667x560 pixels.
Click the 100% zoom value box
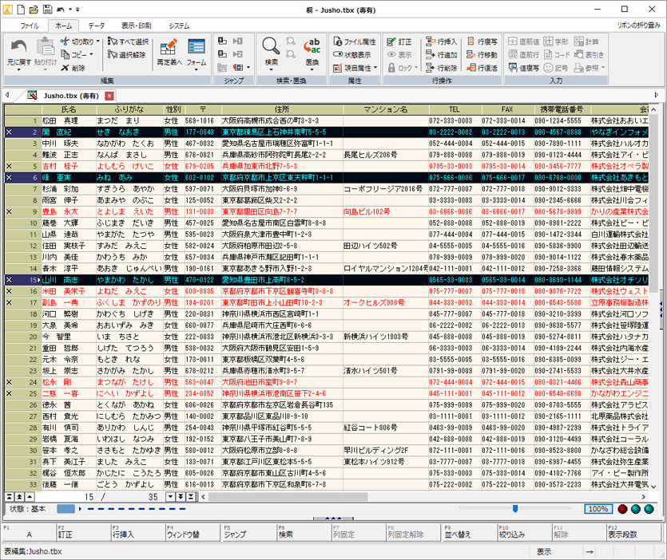coord(598,509)
